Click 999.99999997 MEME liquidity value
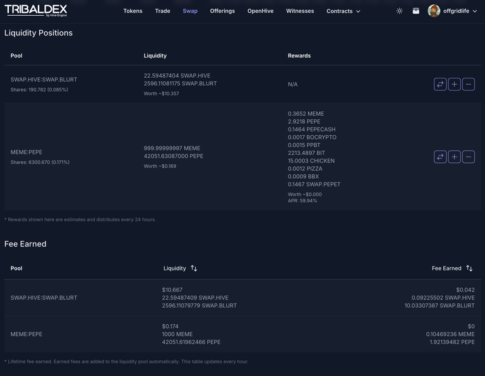 click(x=172, y=149)
